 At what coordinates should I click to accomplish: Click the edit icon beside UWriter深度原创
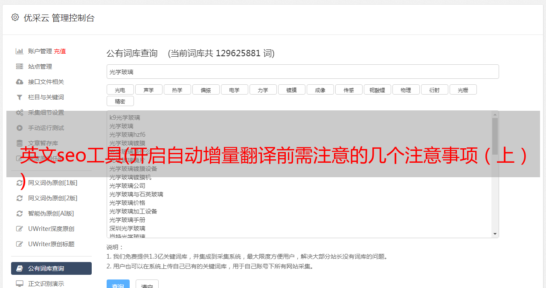(x=20, y=229)
